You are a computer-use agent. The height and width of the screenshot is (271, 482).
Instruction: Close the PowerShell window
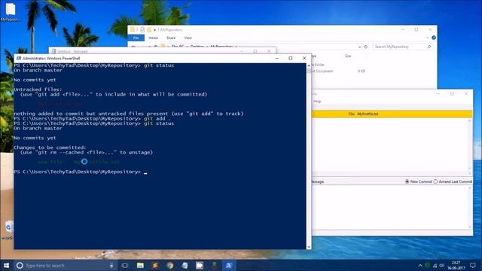pos(304,58)
